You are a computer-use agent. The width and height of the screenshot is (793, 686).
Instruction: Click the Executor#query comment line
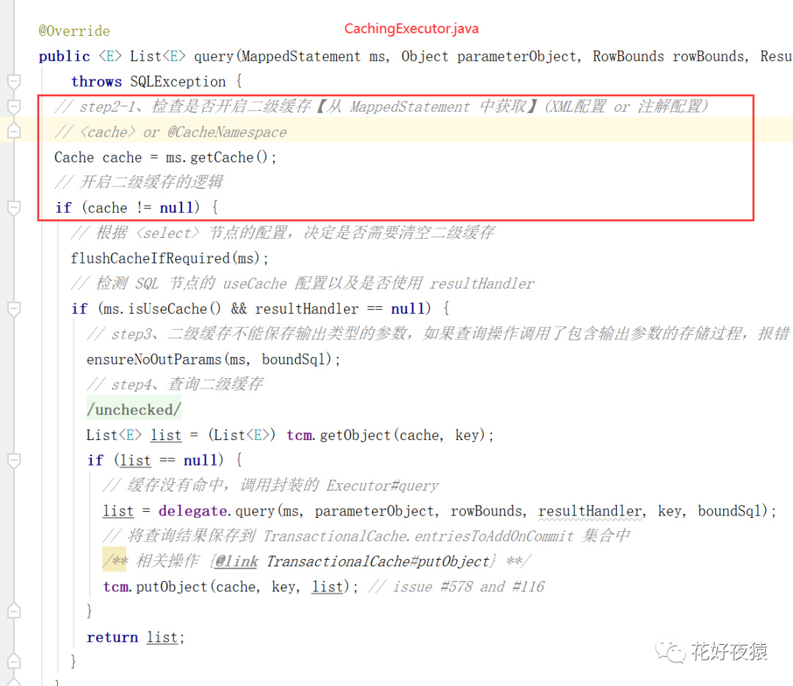(x=270, y=485)
